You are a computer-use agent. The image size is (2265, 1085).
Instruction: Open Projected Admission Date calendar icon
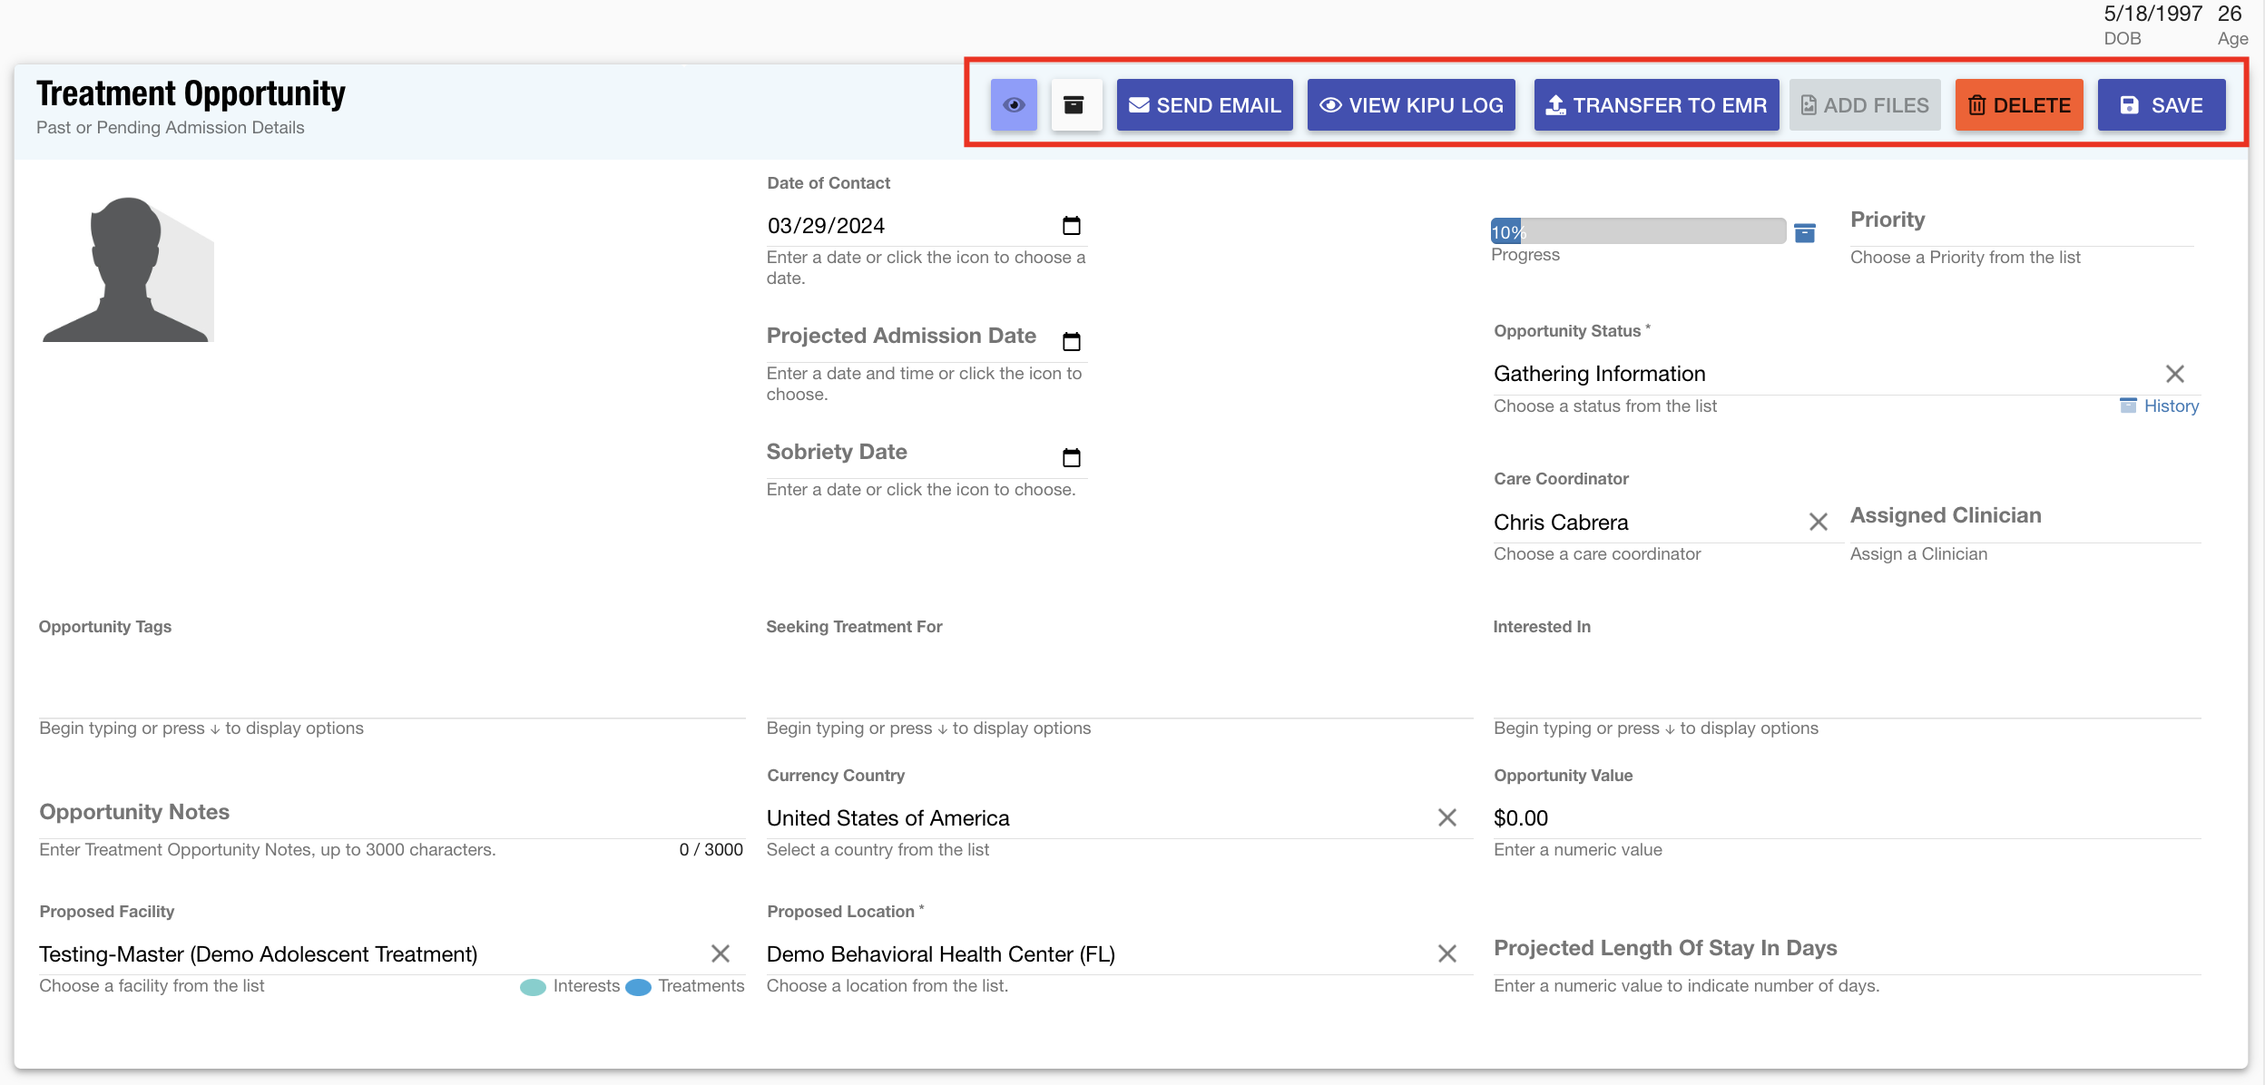[1071, 342]
